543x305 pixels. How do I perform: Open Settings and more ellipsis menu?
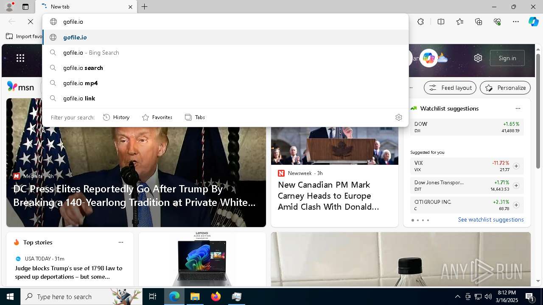point(516,22)
